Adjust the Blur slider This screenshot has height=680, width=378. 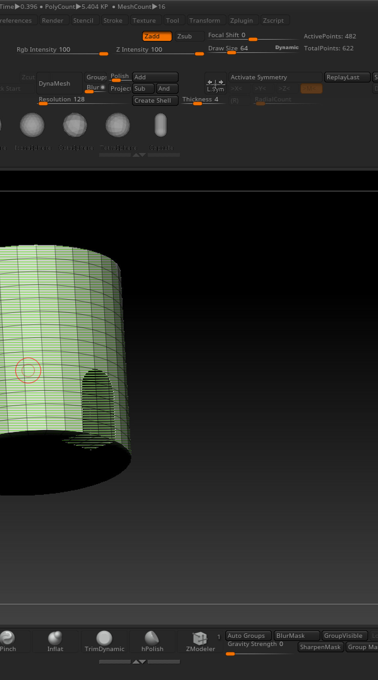(x=96, y=88)
